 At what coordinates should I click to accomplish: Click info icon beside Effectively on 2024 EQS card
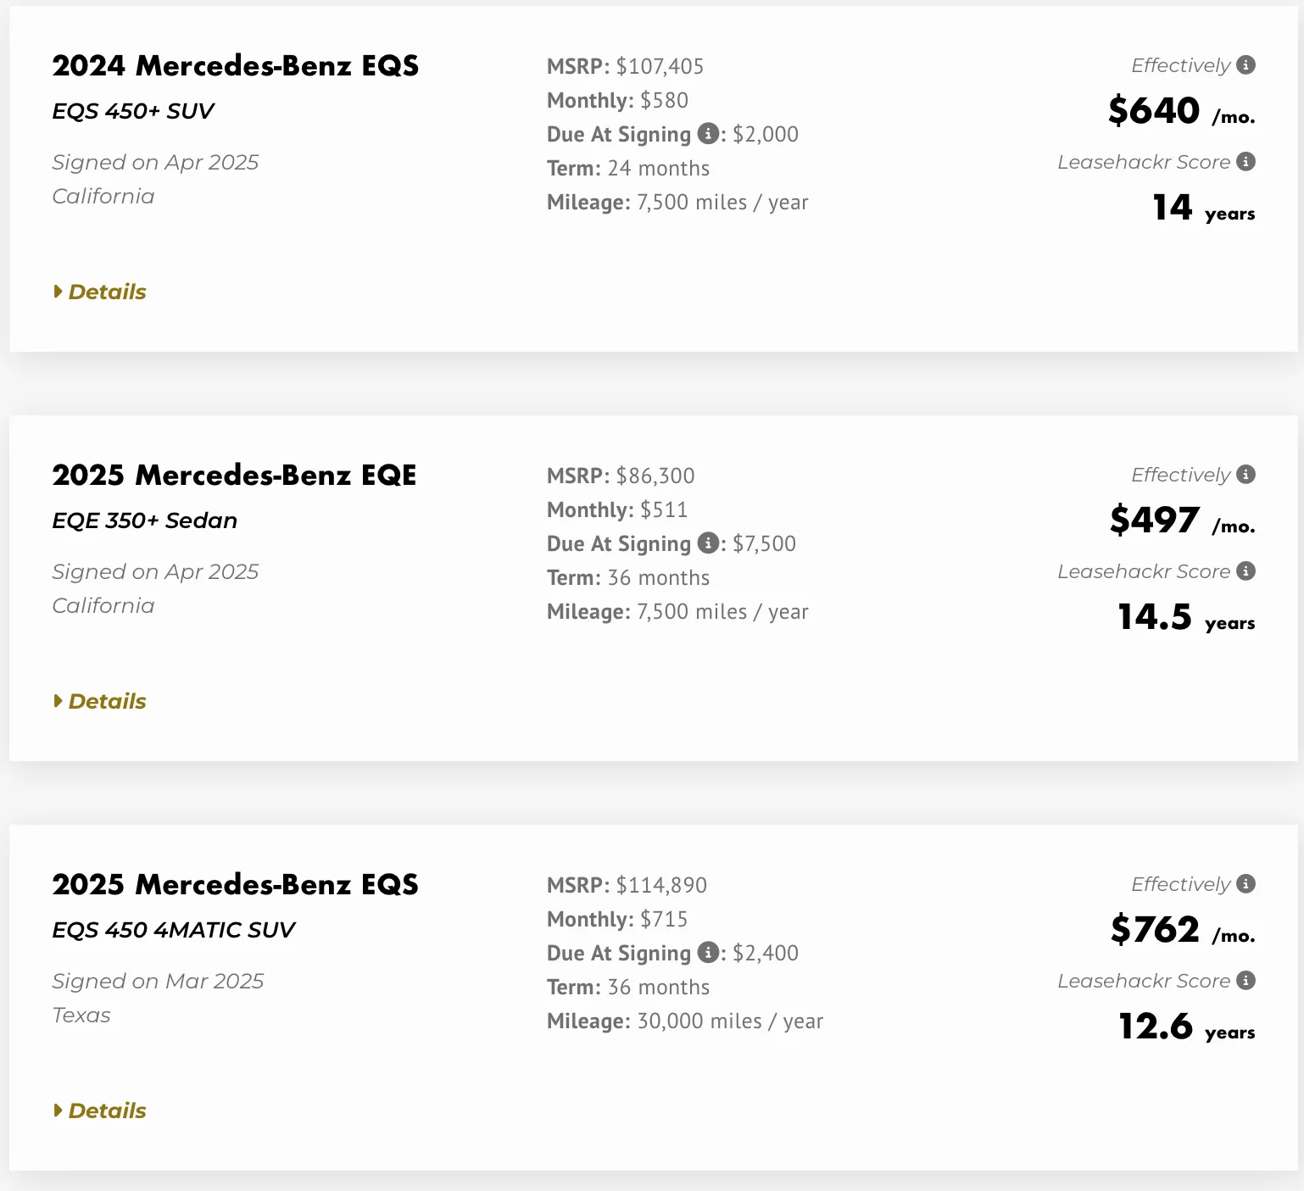1245,65
